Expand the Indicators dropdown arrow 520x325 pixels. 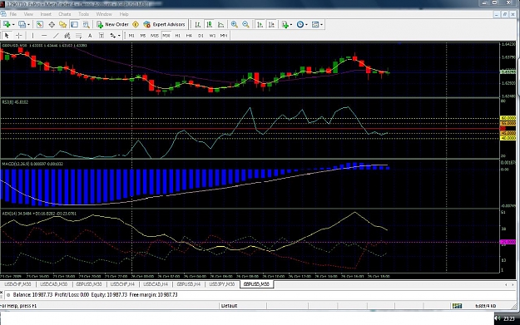pyautogui.click(x=291, y=25)
